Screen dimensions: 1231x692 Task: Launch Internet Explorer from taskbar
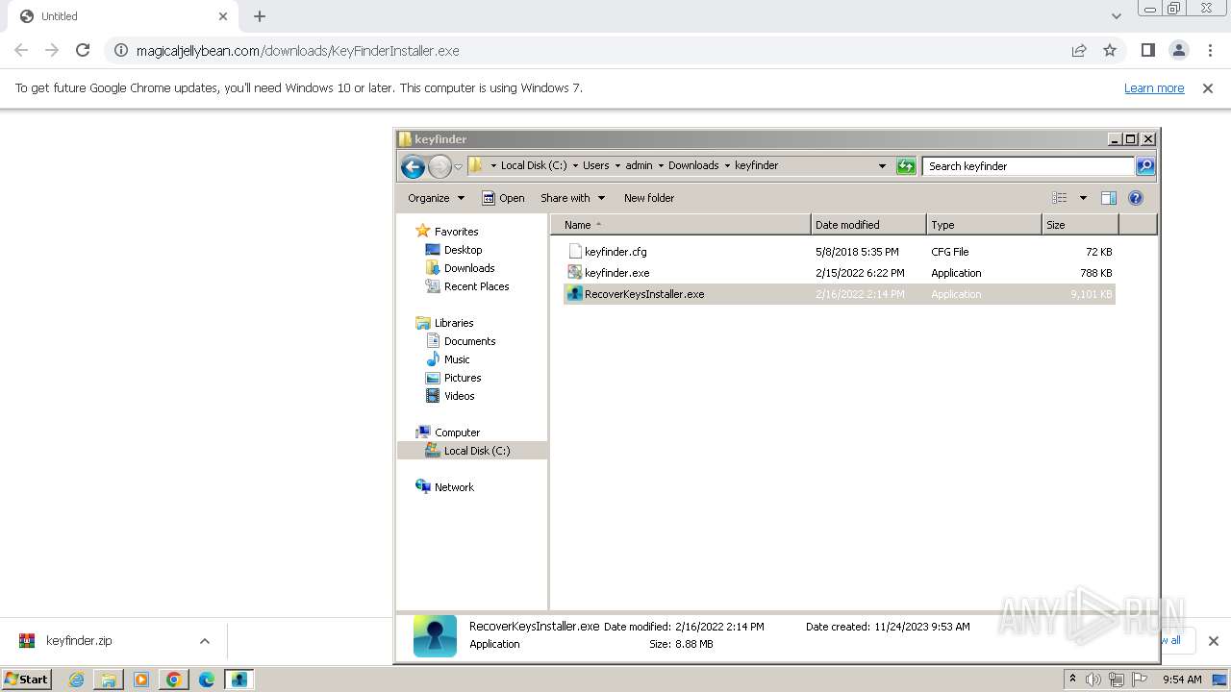point(76,680)
